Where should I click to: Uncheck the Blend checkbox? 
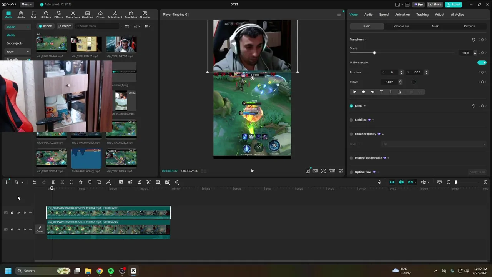pyautogui.click(x=351, y=106)
